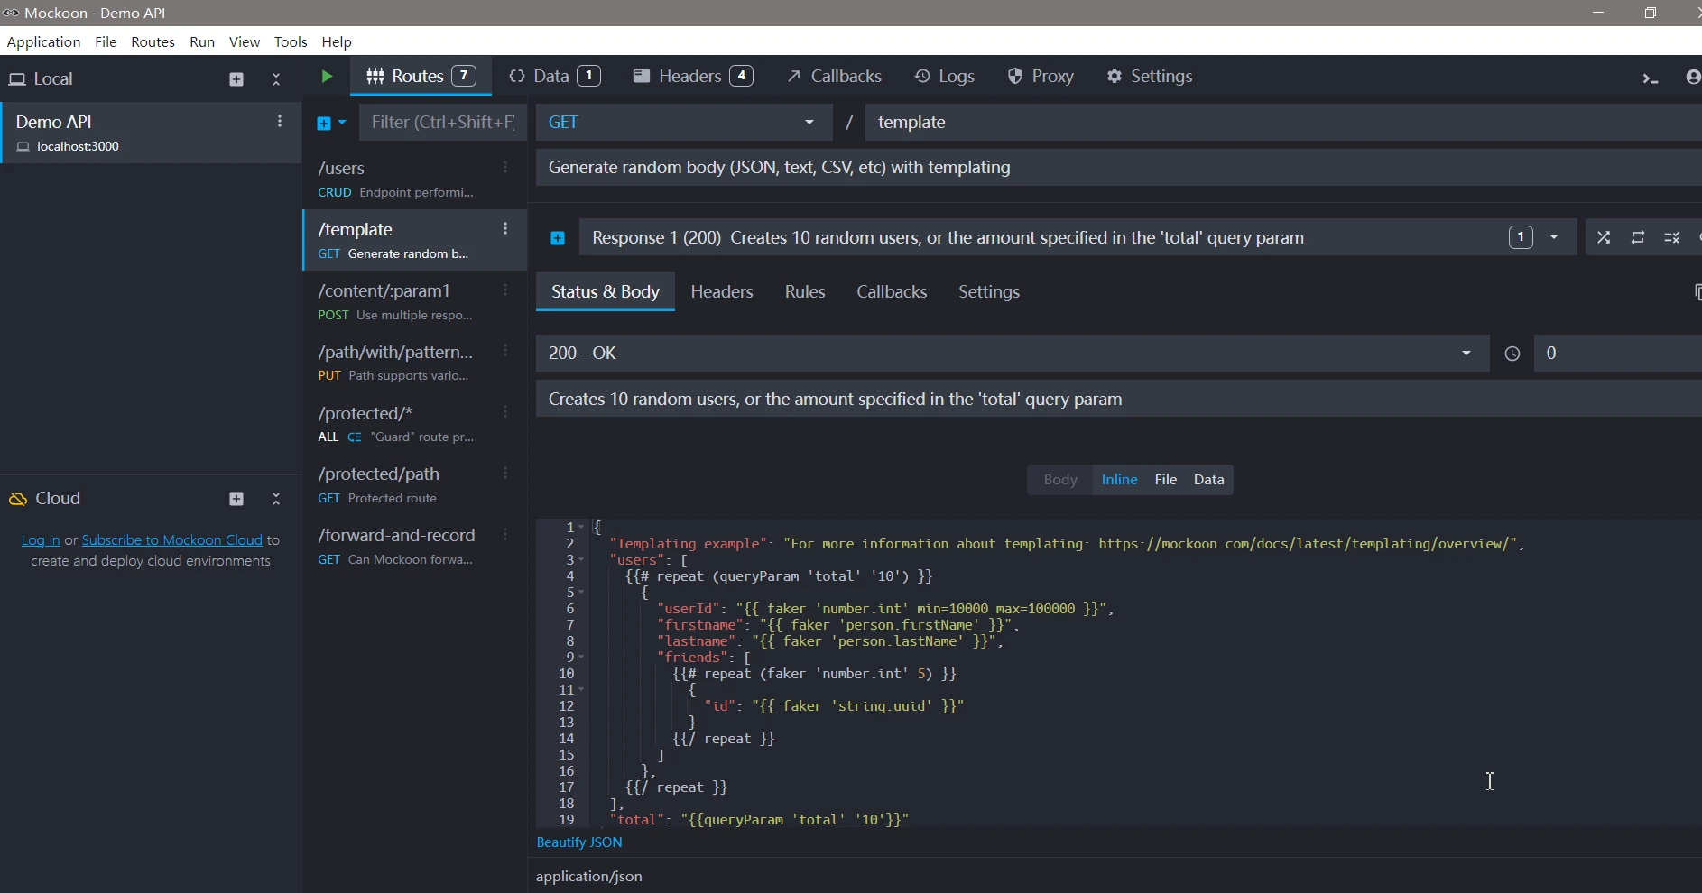Click the Beautify JSON link
Viewport: 1702px width, 893px height.
579,842
